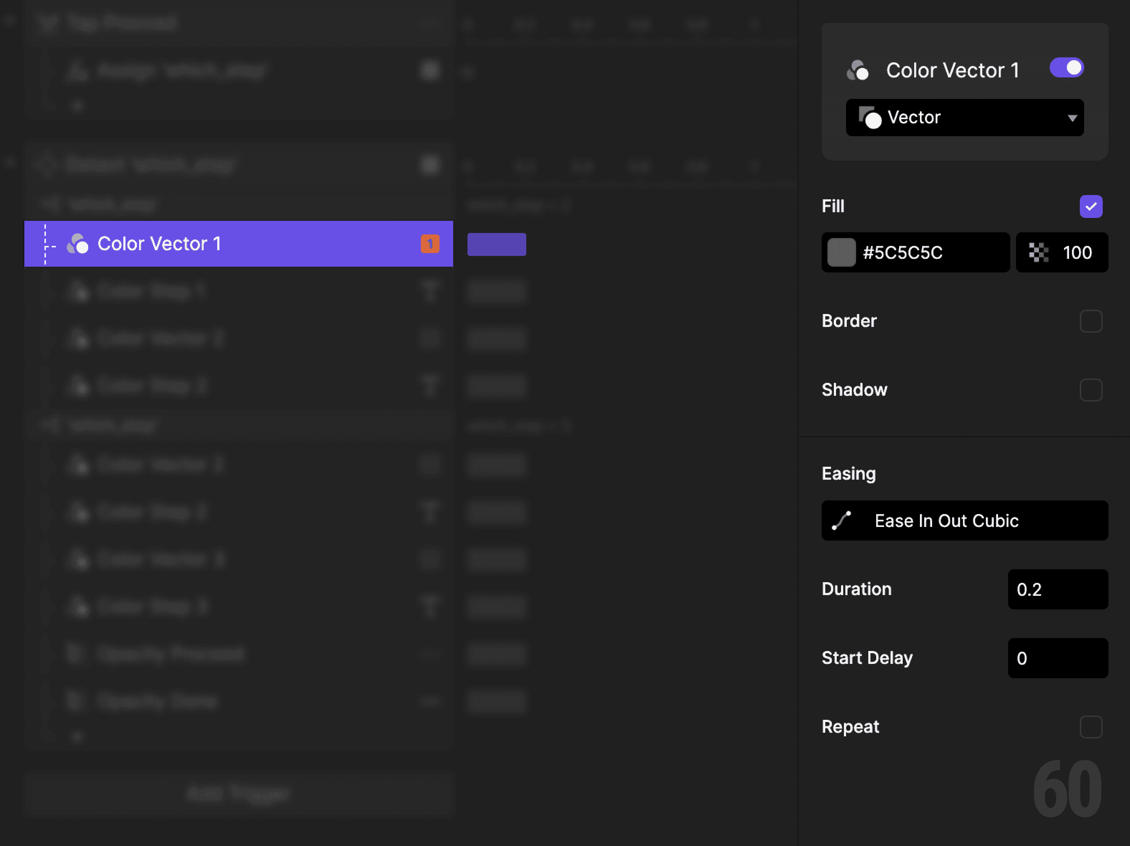Enable the Repeat checkbox
This screenshot has height=846, width=1130.
[1091, 727]
